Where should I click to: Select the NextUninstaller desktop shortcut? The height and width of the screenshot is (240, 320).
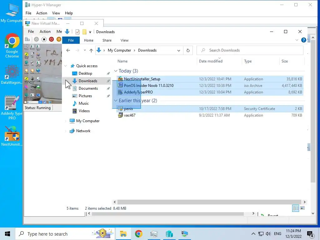pos(12,136)
